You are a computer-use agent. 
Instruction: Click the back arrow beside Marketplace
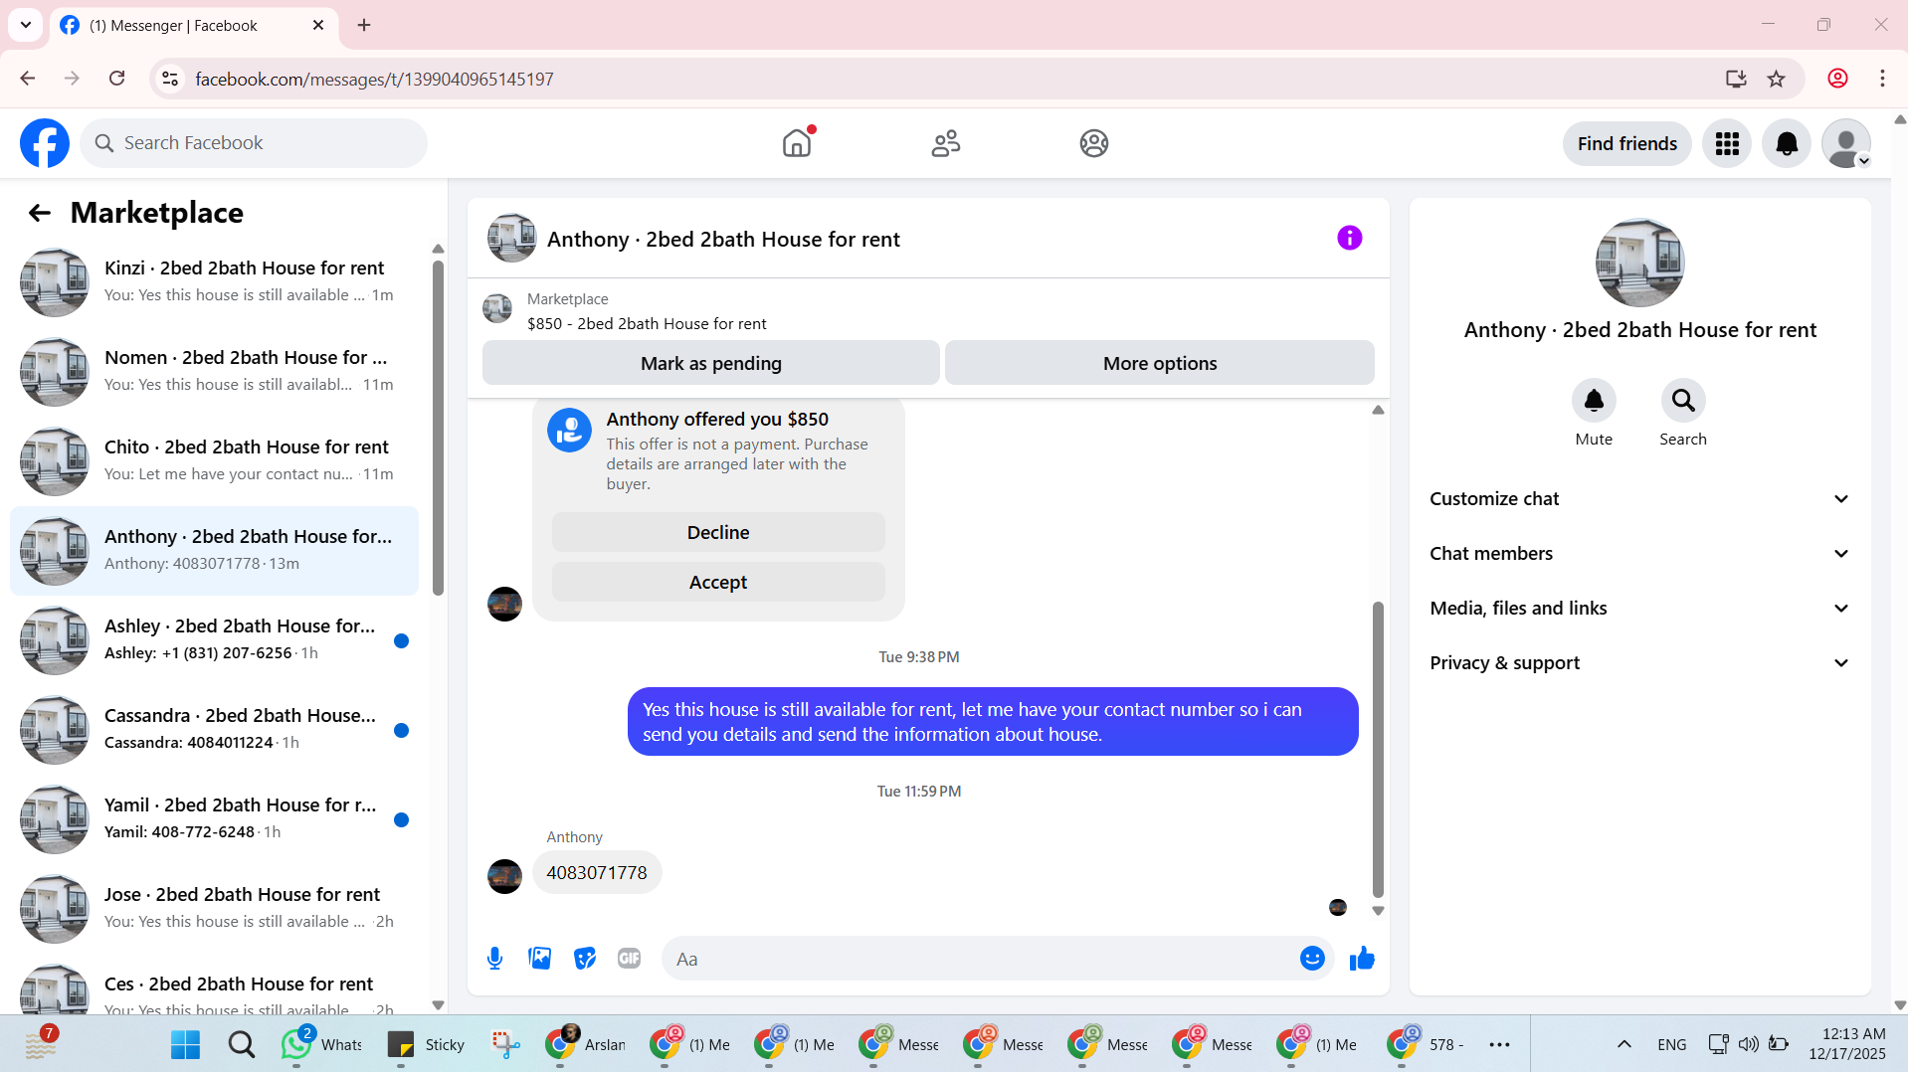coord(39,213)
